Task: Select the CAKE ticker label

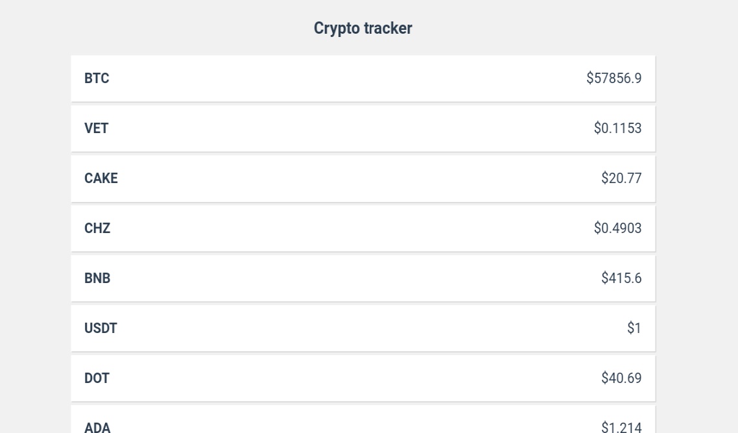Action: click(x=101, y=179)
